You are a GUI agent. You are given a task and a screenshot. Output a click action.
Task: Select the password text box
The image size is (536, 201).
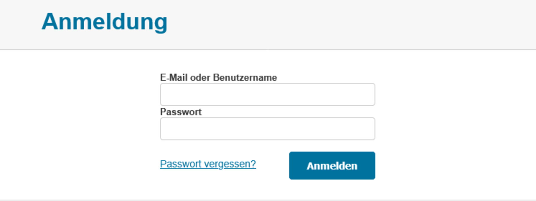click(x=267, y=129)
